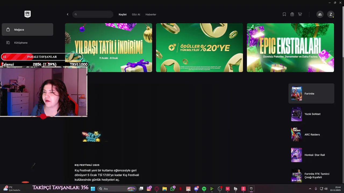Open Kütüphane in the sidebar

(27, 43)
